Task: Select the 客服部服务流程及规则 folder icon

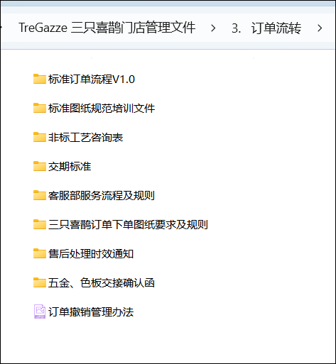Action: 40,195
